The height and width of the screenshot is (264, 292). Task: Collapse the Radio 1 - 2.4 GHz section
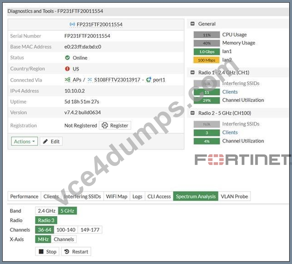(192, 72)
